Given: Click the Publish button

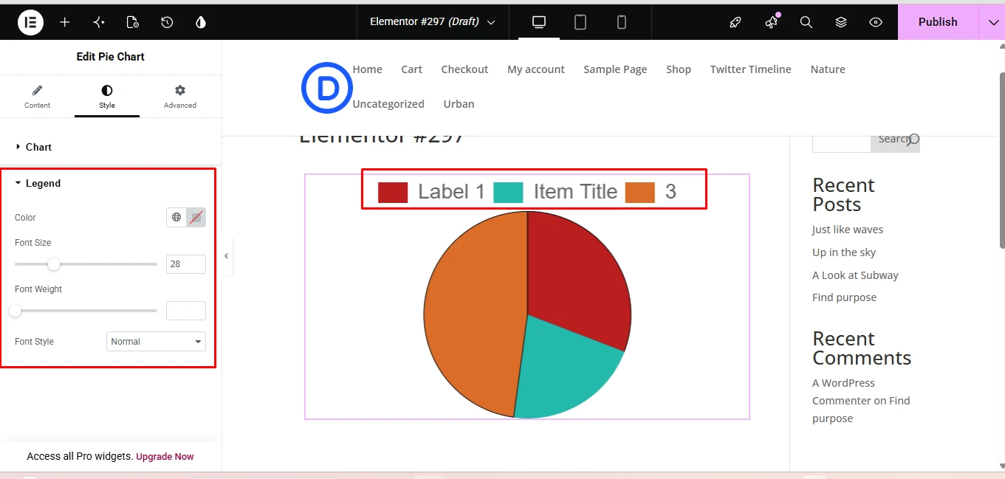Looking at the screenshot, I should click(938, 22).
